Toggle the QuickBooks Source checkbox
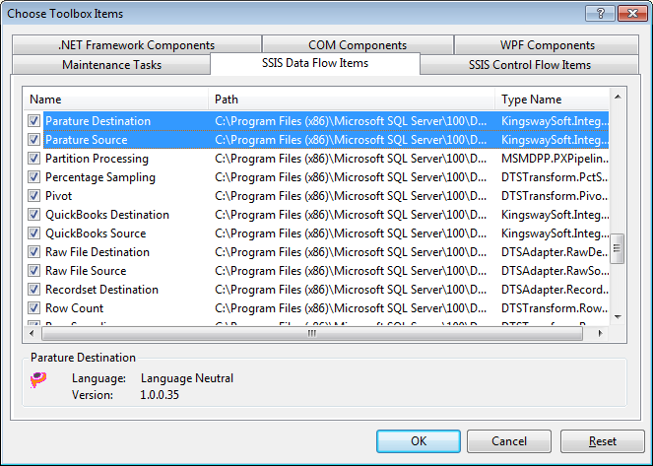The width and height of the screenshot is (653, 466). click(x=33, y=233)
